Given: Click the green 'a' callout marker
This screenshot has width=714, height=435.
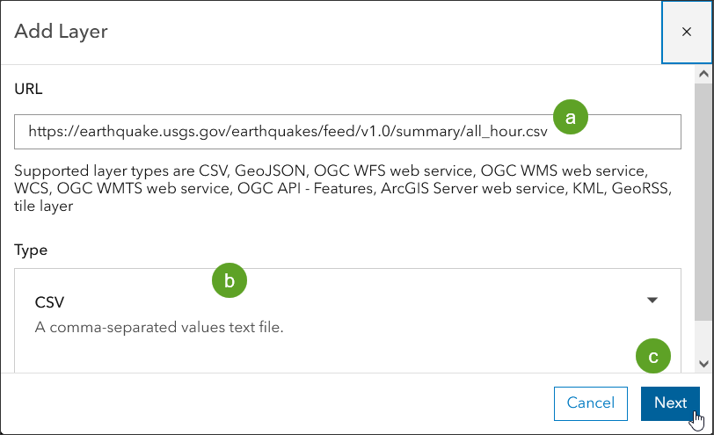Looking at the screenshot, I should (570, 117).
